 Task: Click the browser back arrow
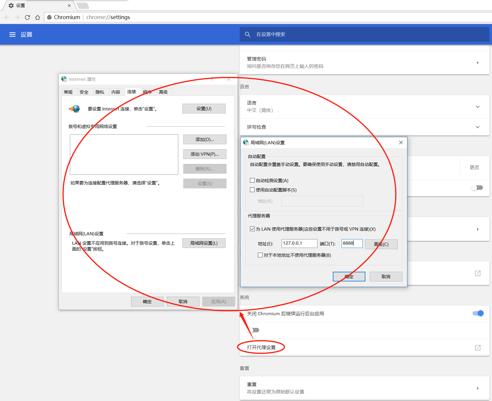coord(7,17)
